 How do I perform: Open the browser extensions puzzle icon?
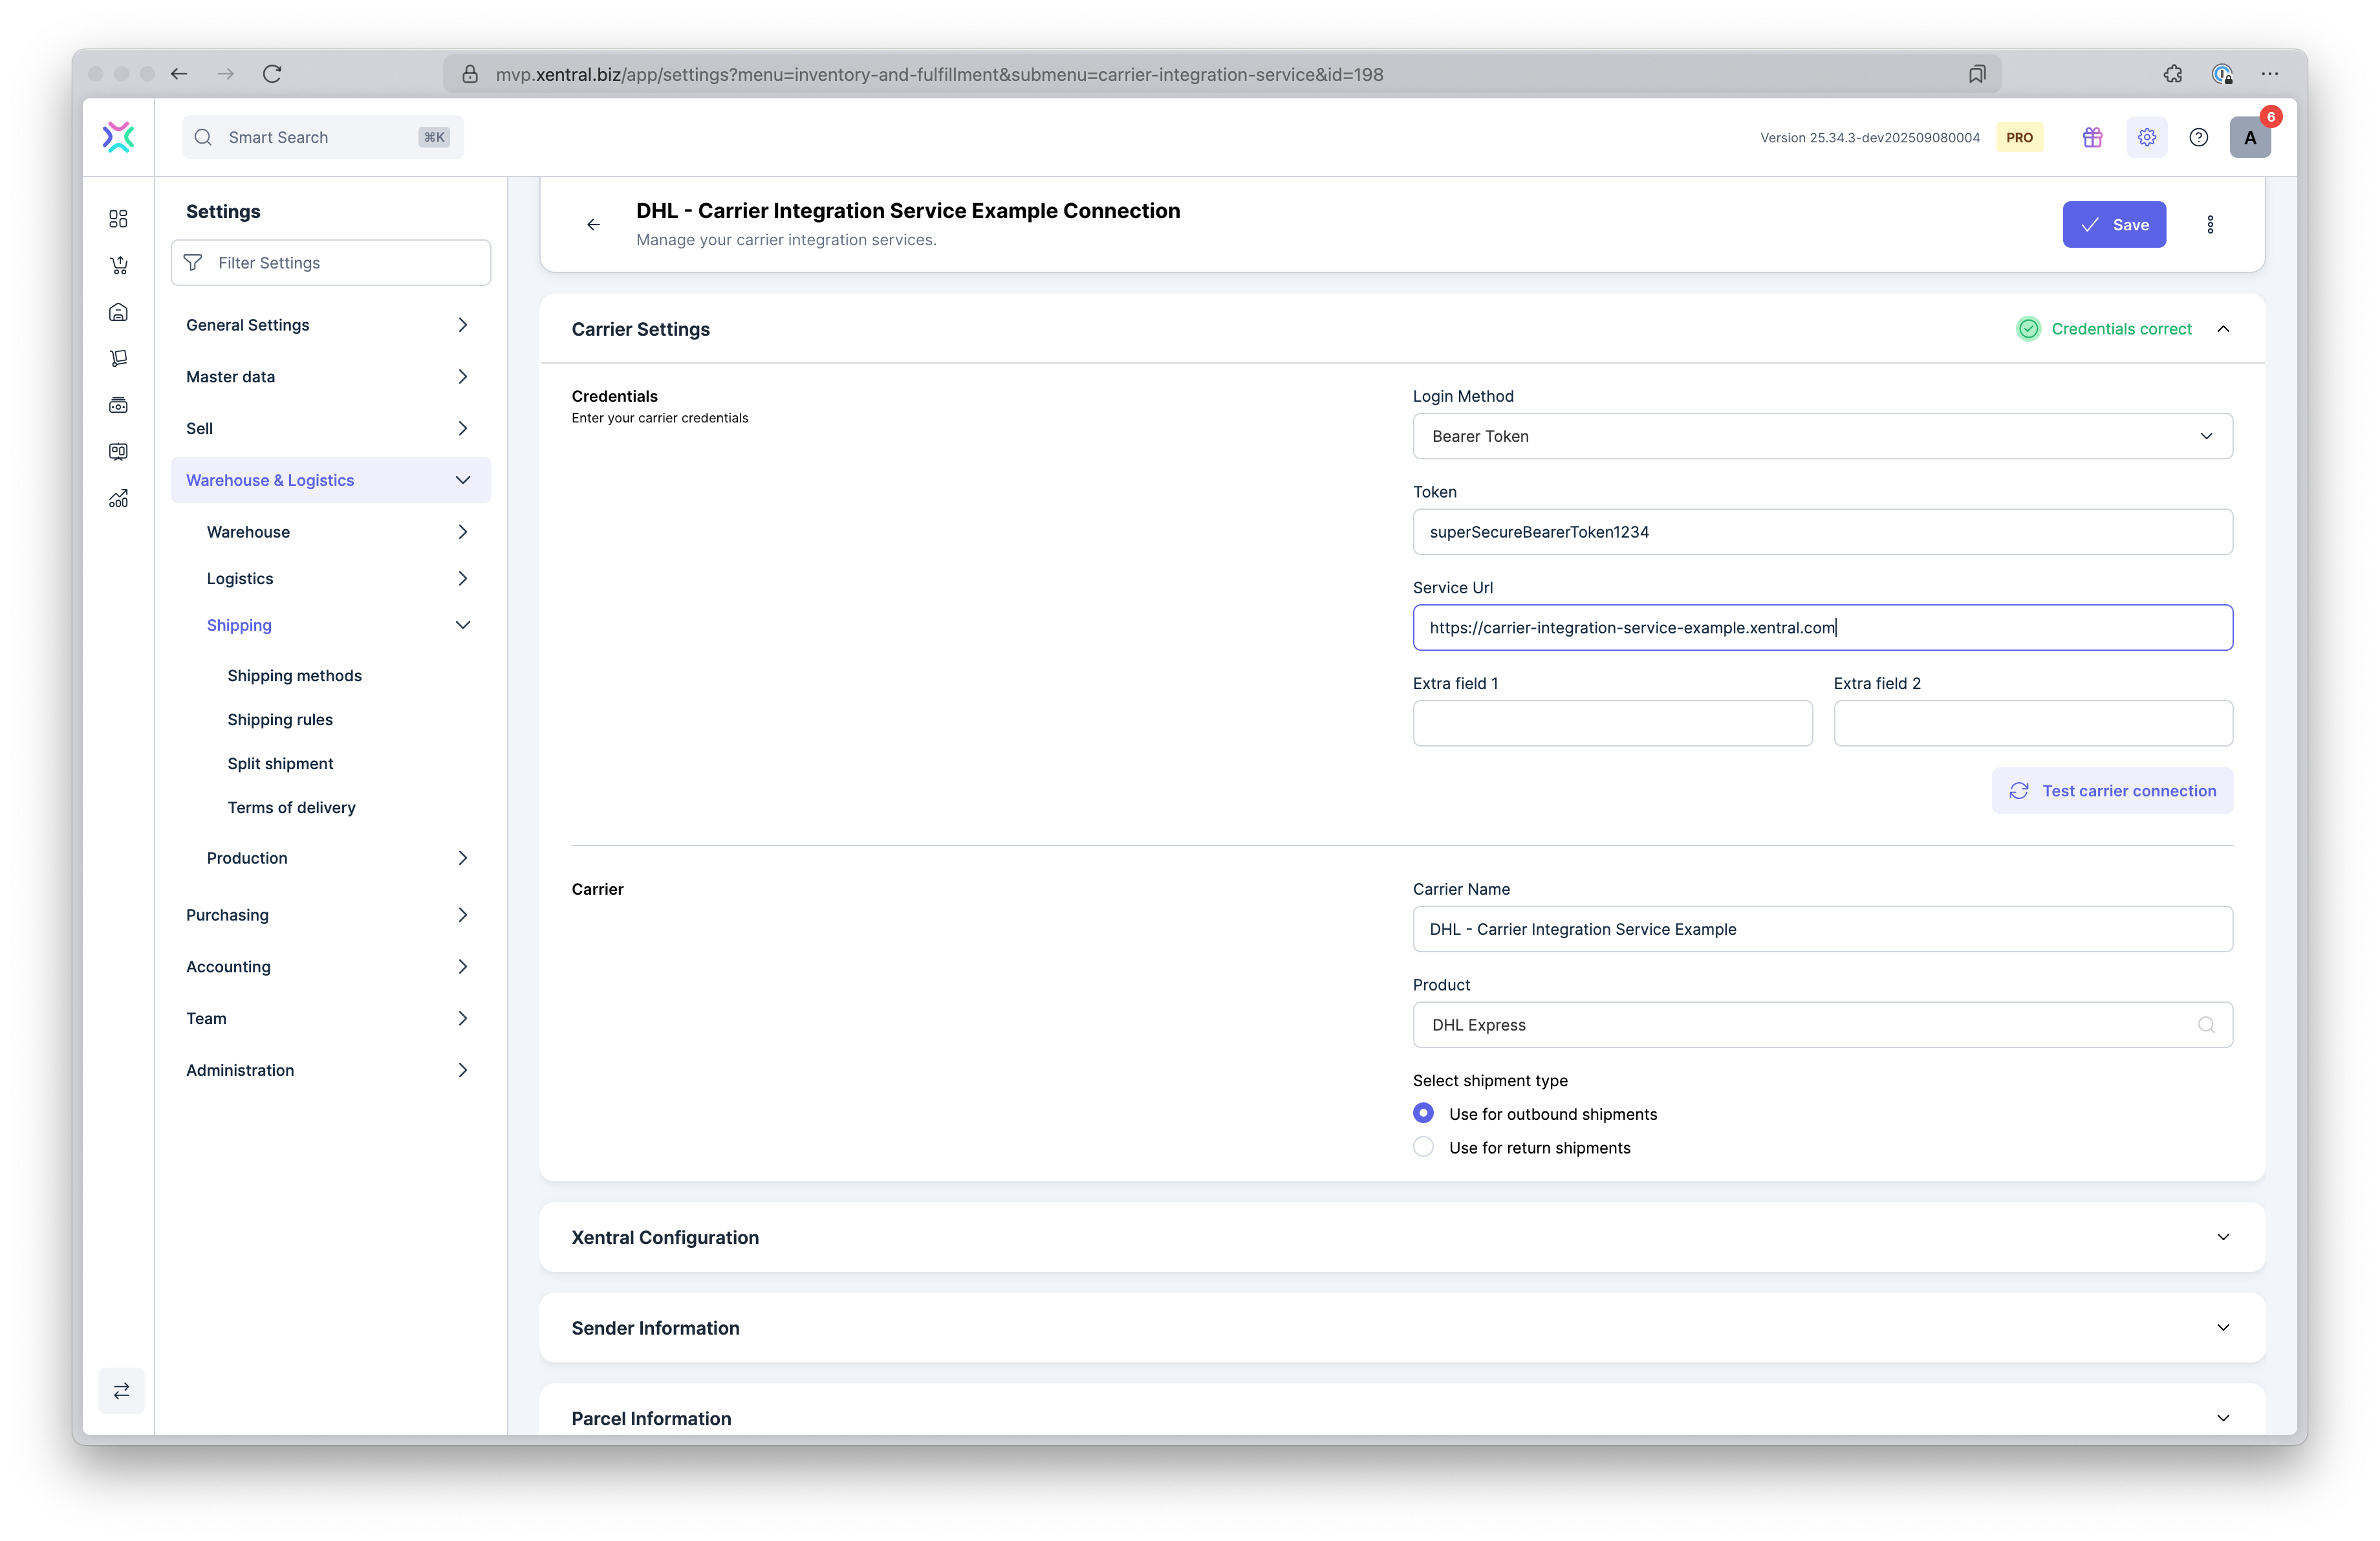(2172, 73)
